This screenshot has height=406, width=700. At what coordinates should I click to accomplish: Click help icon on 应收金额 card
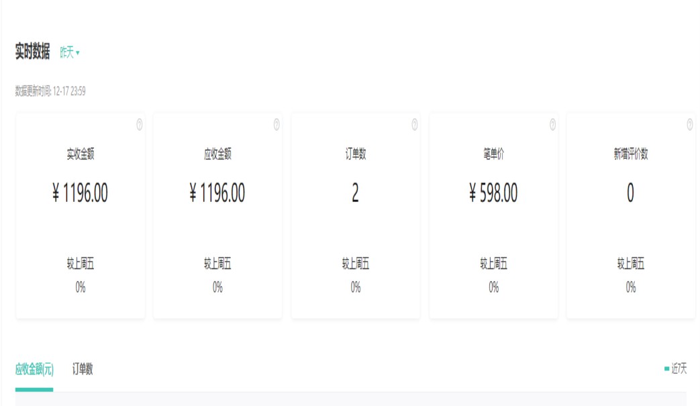[277, 124]
